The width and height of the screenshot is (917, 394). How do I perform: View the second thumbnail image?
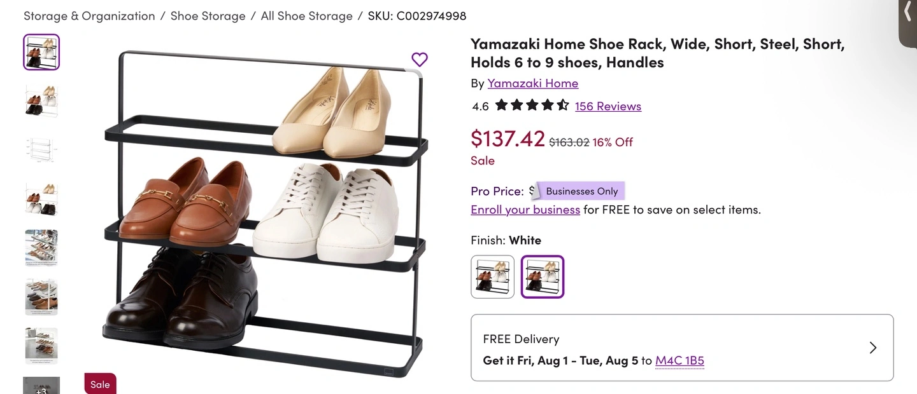point(41,101)
